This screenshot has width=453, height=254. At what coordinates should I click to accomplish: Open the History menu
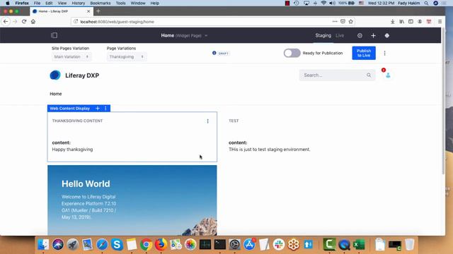(78, 3)
